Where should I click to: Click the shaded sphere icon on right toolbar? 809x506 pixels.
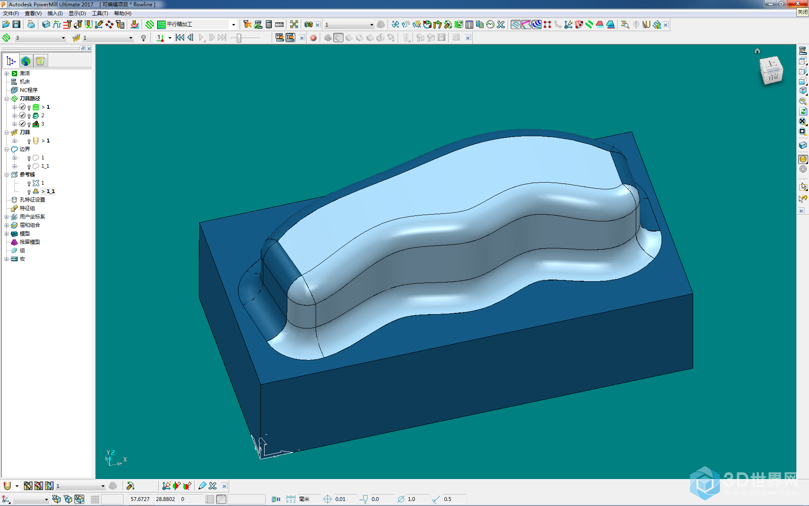803,159
